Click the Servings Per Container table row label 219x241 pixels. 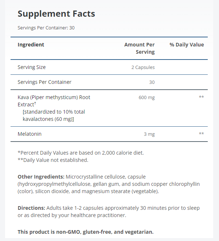44,82
